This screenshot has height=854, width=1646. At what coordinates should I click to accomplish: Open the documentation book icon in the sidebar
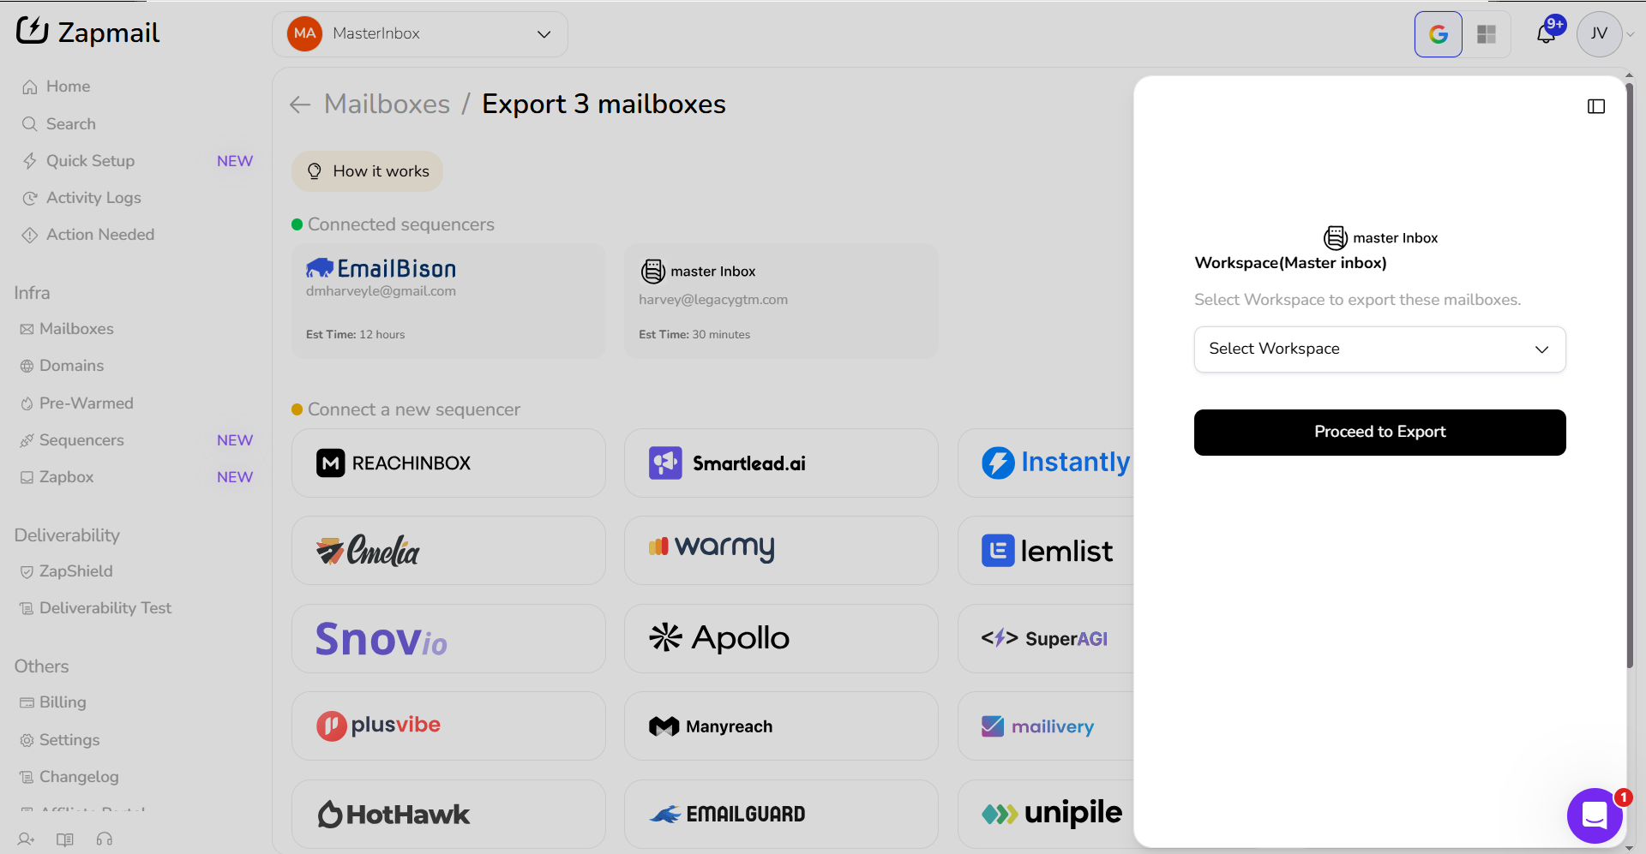pos(65,839)
